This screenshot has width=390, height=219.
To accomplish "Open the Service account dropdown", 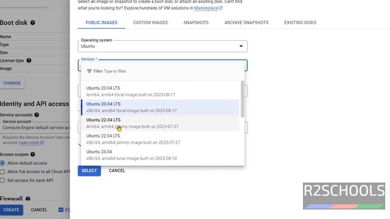I will coord(35,127).
